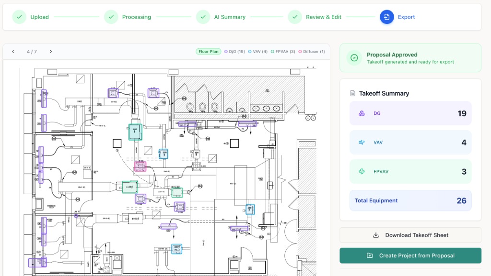Click the 4 / 7 page indicator

coord(31,51)
